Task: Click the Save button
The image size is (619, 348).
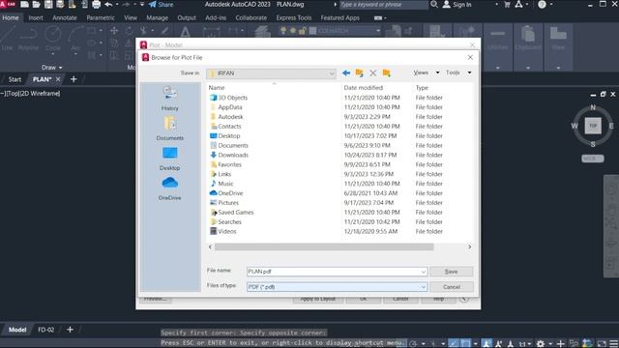Action: click(x=452, y=272)
